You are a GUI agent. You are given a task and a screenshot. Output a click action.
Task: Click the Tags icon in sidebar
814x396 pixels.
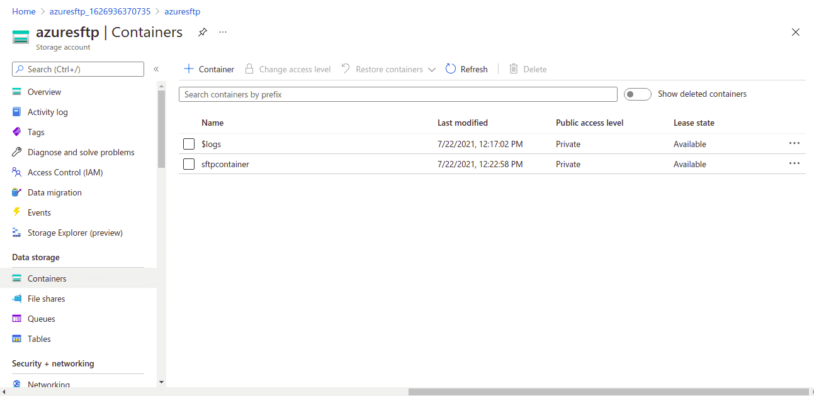point(17,132)
